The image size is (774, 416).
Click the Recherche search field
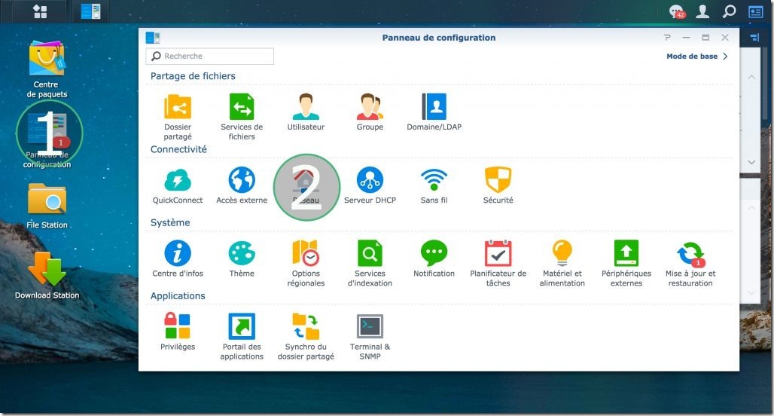(210, 57)
